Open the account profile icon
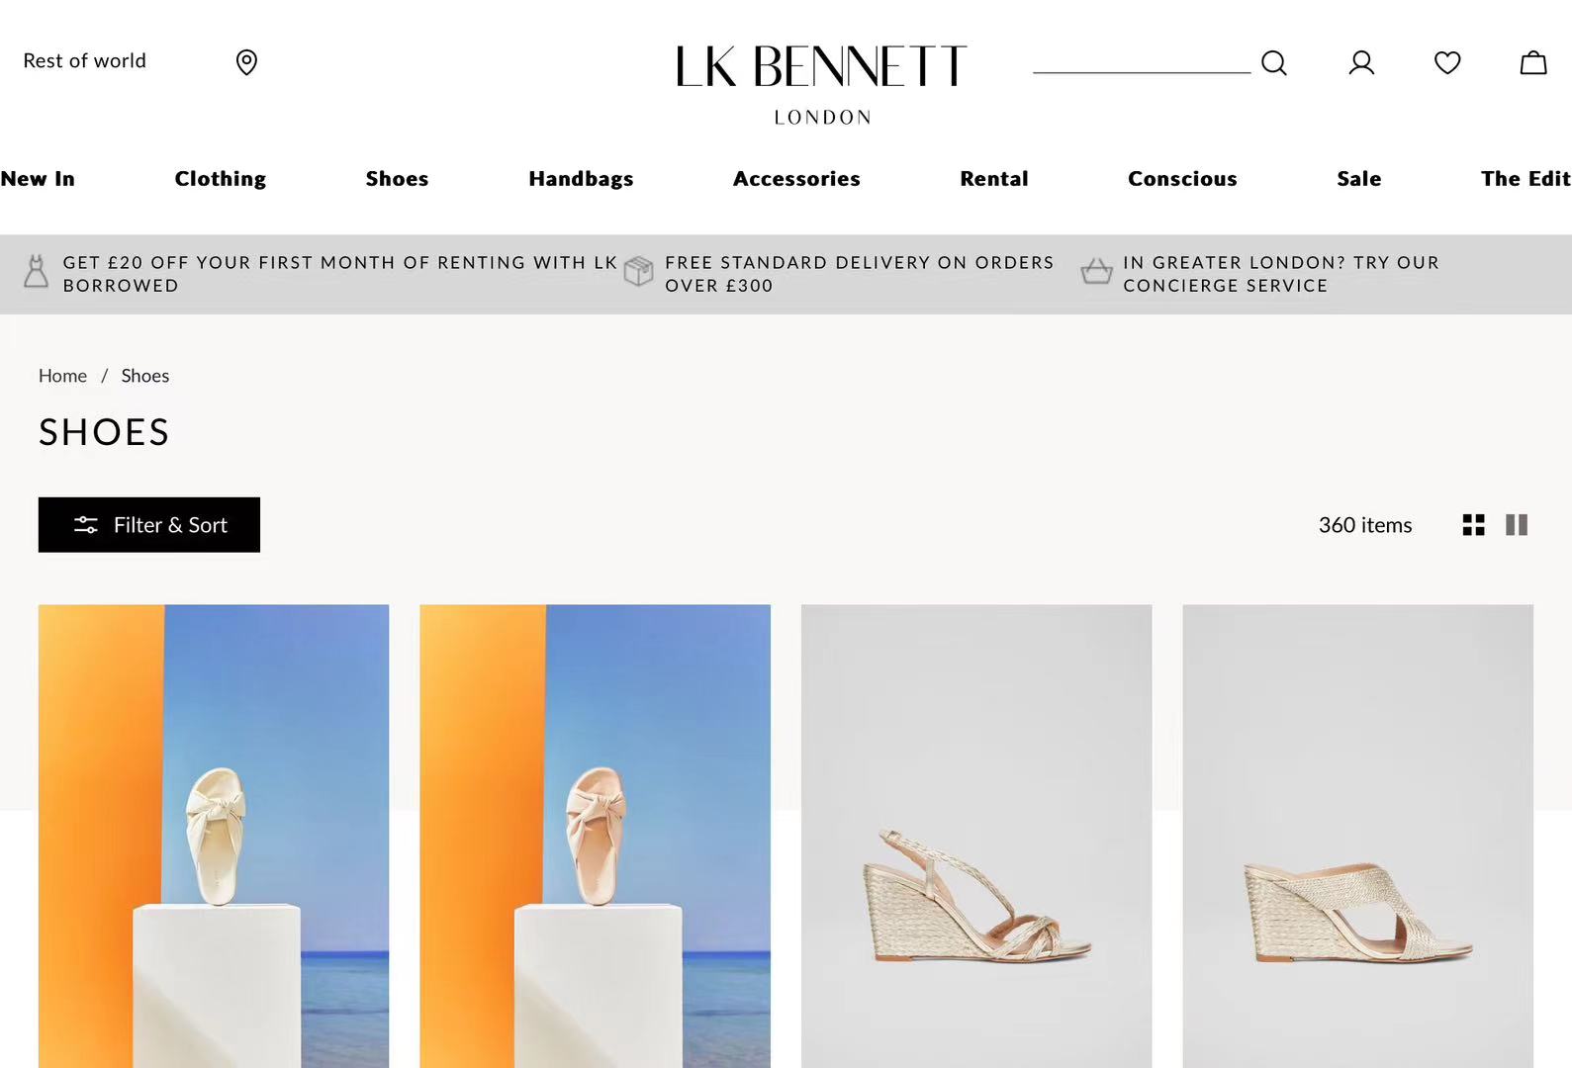 click(x=1361, y=63)
